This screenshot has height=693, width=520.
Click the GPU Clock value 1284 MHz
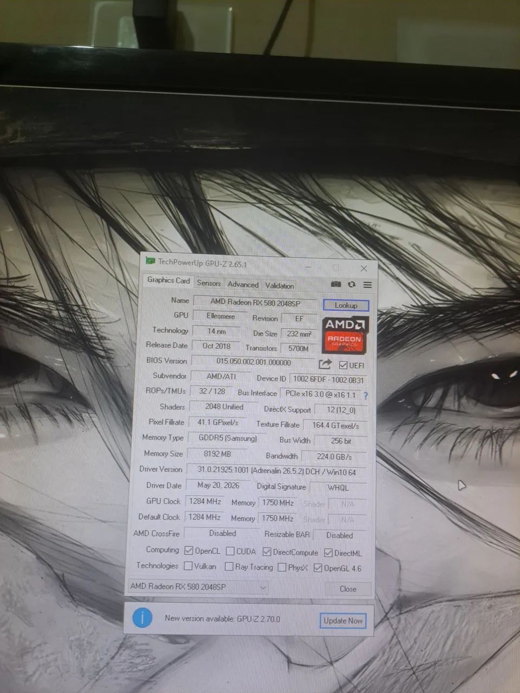(205, 501)
